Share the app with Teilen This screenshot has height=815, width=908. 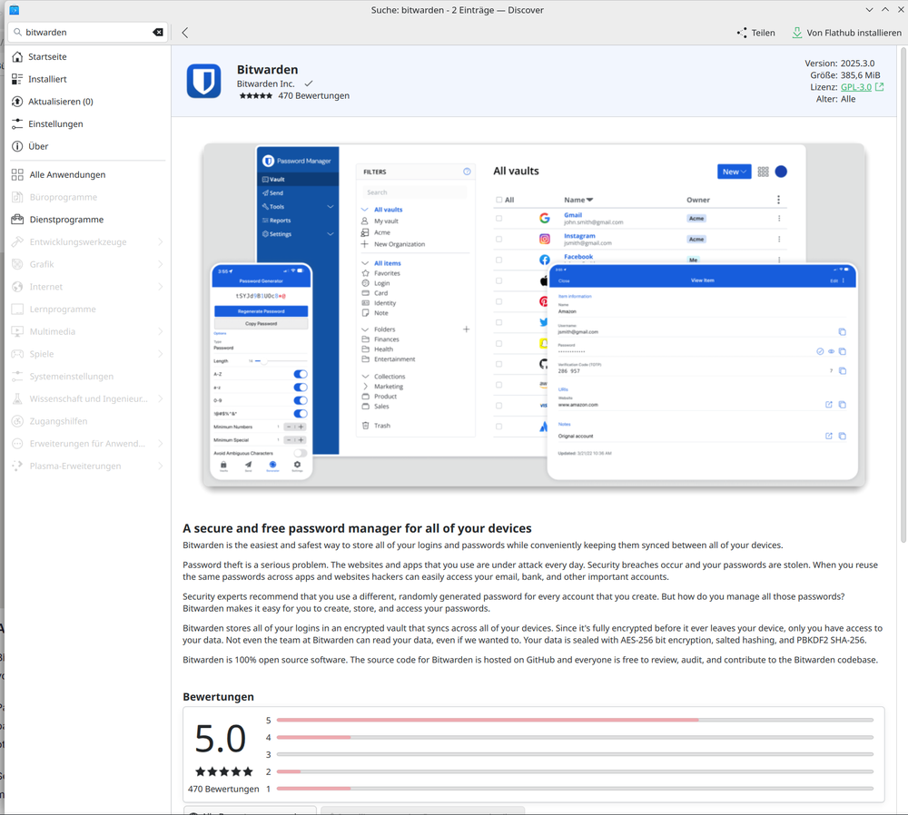pos(755,33)
